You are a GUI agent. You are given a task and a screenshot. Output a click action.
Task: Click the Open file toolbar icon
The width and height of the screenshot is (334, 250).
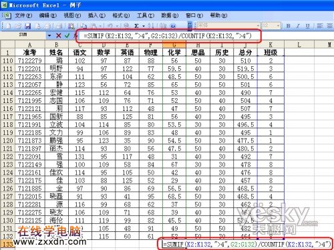[x=18, y=26]
